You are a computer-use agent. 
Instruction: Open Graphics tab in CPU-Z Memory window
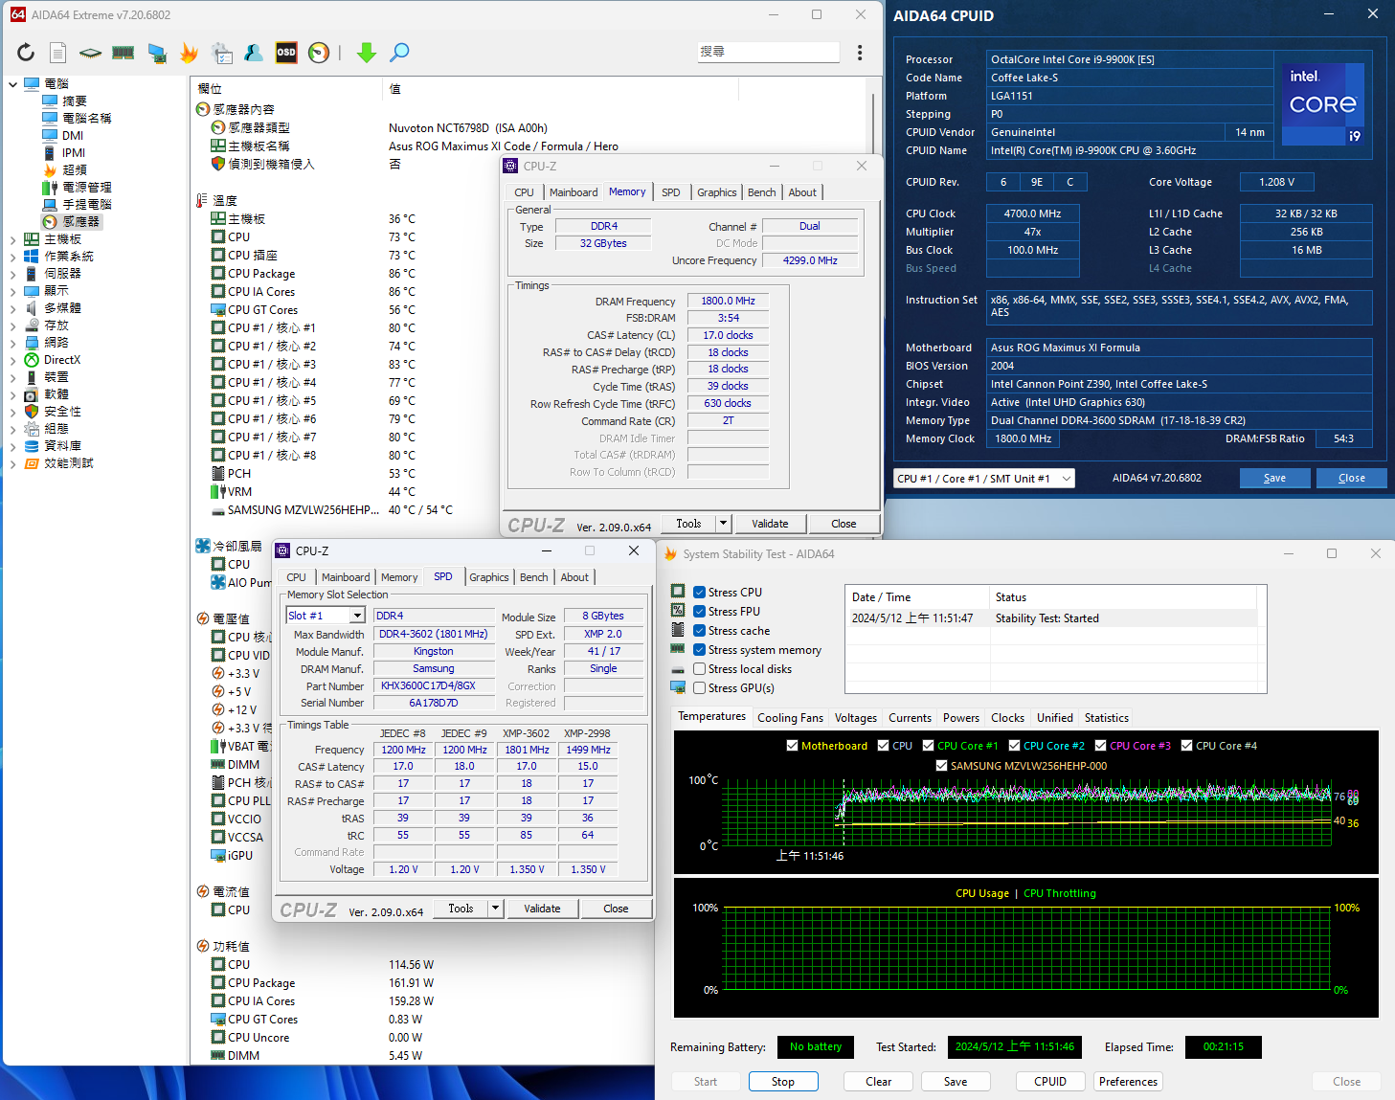[717, 192]
